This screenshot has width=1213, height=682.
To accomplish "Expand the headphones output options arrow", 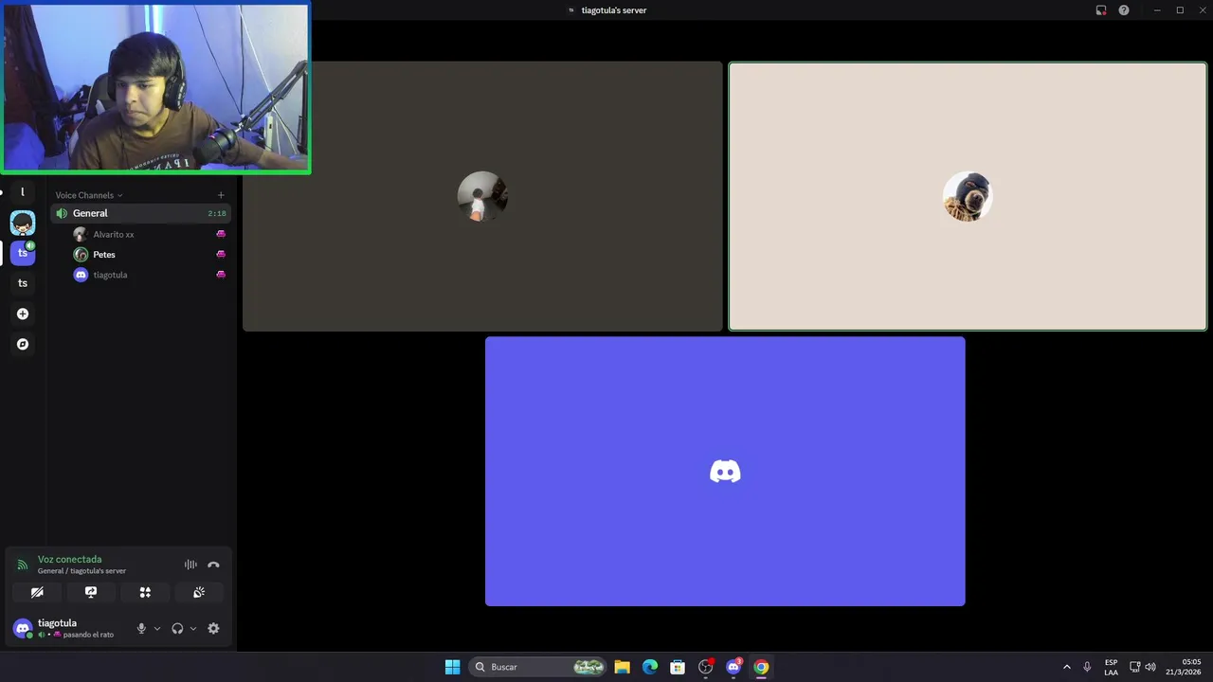I will click(193, 628).
